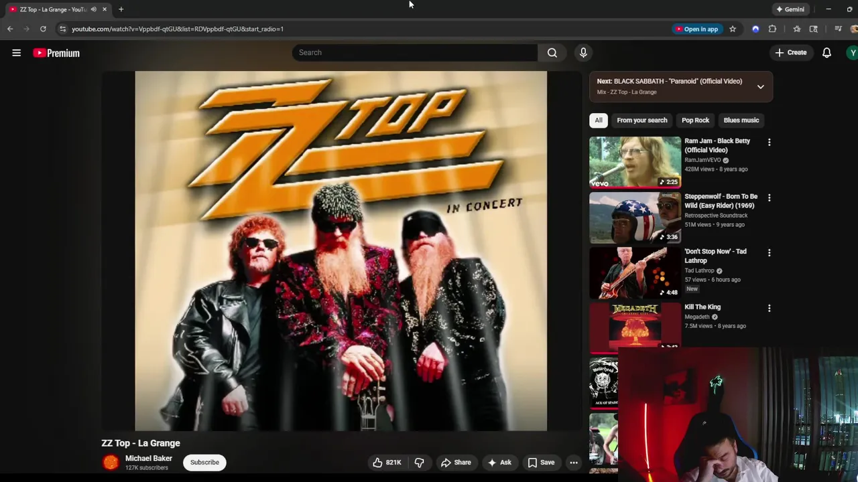
Task: Reload the page
Action: 43,29
